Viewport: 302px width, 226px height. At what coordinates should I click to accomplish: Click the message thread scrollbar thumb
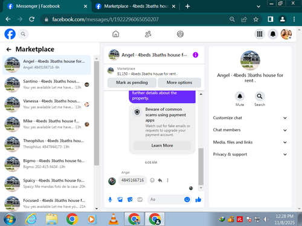coord(201,166)
